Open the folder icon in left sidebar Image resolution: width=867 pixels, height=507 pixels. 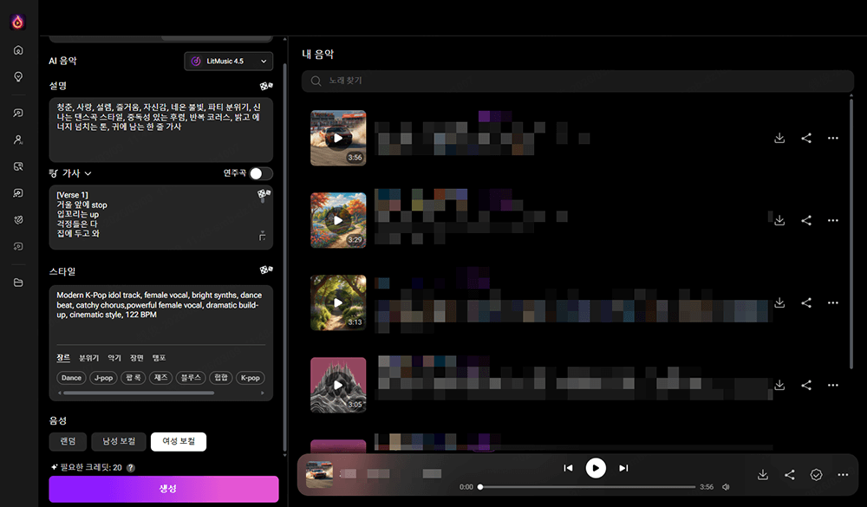18,283
